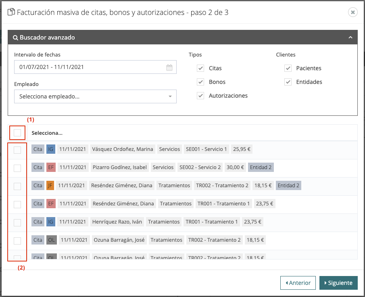Click the OL badge for Ozuna Barragán
Viewport: 365px width, 297px height.
pyautogui.click(x=51, y=240)
